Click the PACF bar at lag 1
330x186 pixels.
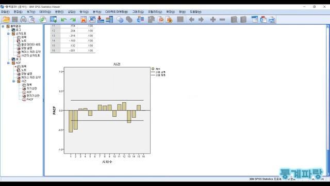(71, 121)
